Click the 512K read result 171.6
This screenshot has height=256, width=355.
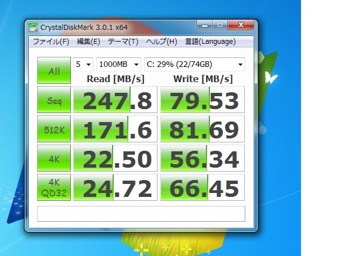pos(115,129)
